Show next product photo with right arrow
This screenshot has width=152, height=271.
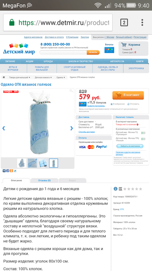72,128
